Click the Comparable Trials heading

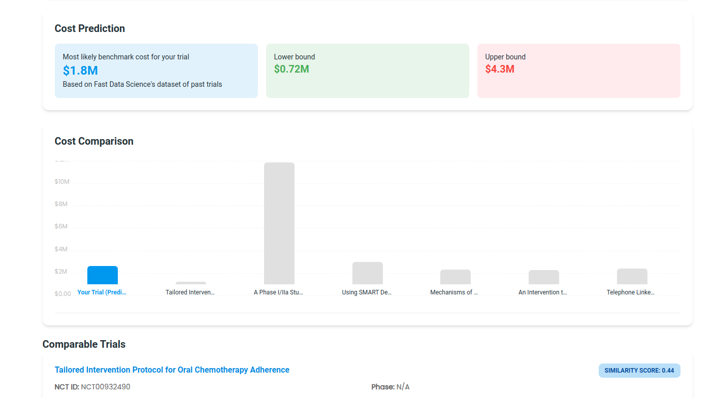coord(84,344)
